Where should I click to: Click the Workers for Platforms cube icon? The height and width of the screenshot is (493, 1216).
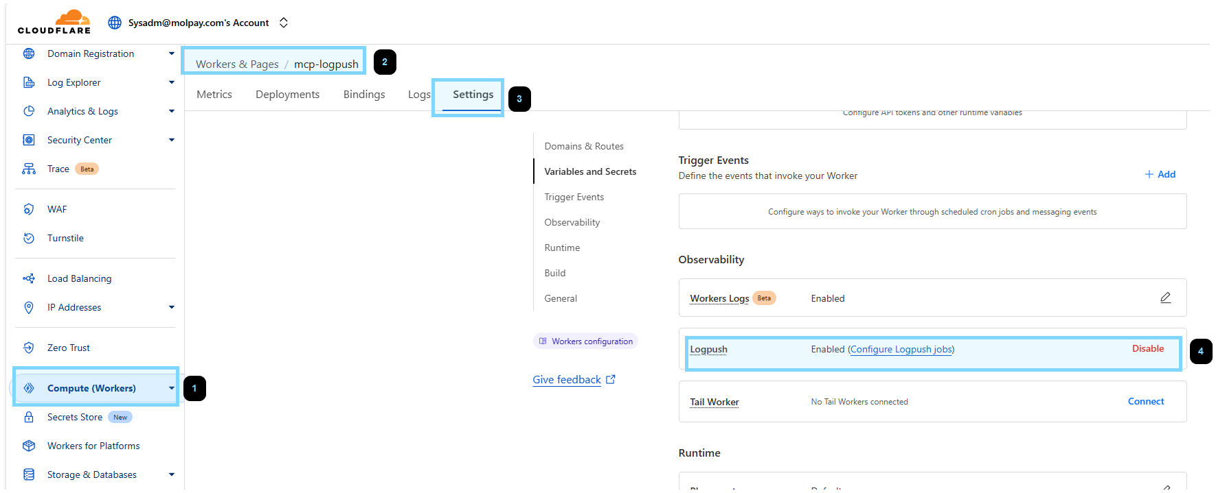click(x=29, y=446)
